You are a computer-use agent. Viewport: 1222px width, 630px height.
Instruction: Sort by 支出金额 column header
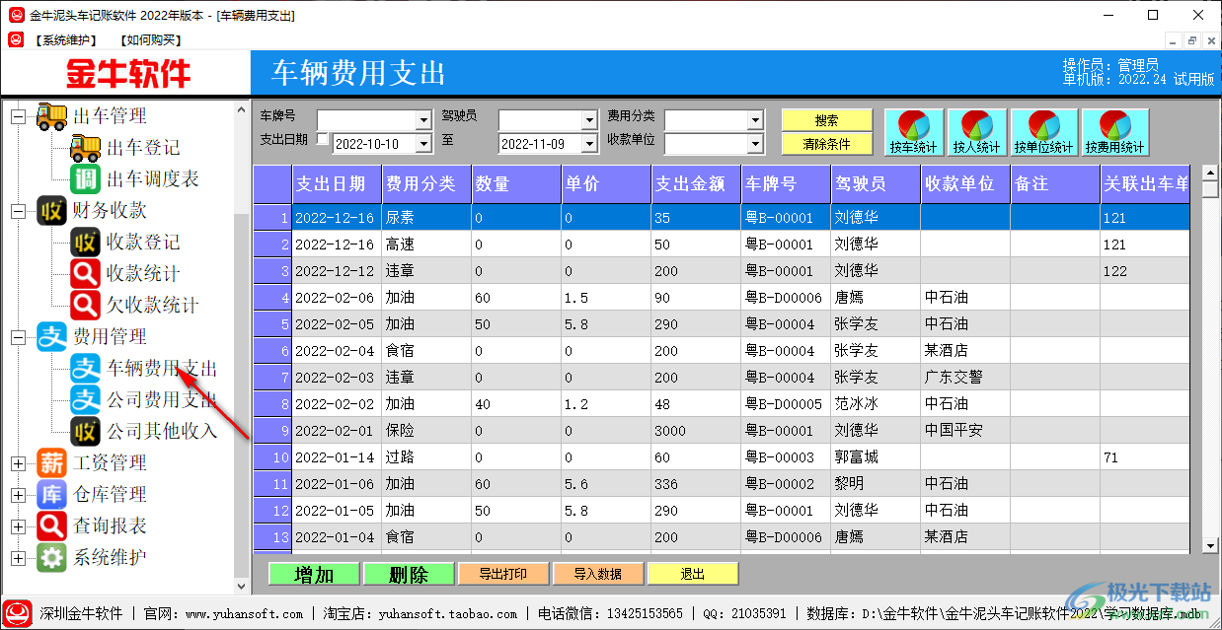[x=696, y=184]
